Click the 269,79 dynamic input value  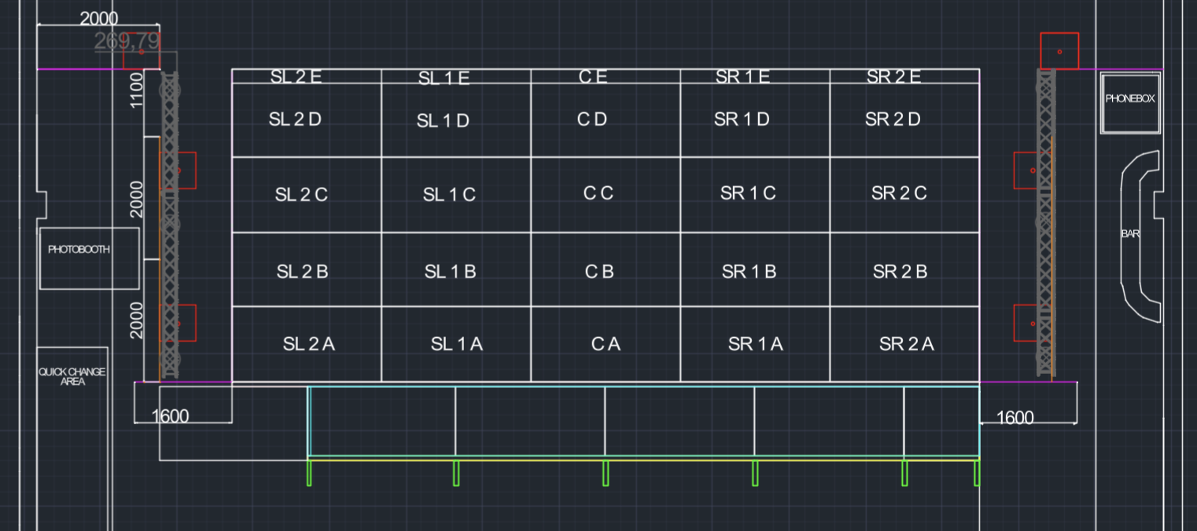point(127,42)
